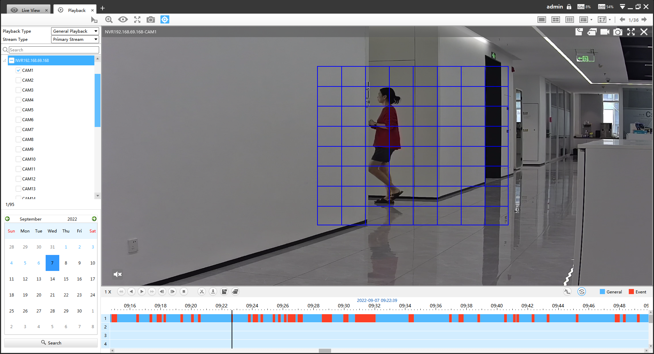Check the CAM7 checkbox
The width and height of the screenshot is (654, 354).
[x=18, y=130]
